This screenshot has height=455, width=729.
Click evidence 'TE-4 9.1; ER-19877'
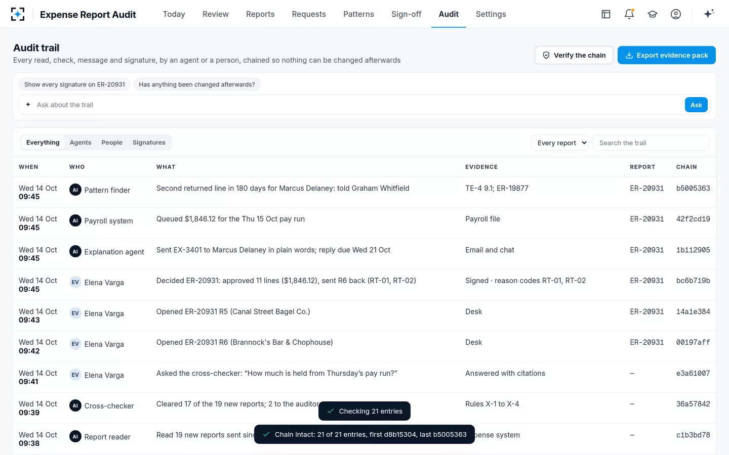click(x=497, y=188)
